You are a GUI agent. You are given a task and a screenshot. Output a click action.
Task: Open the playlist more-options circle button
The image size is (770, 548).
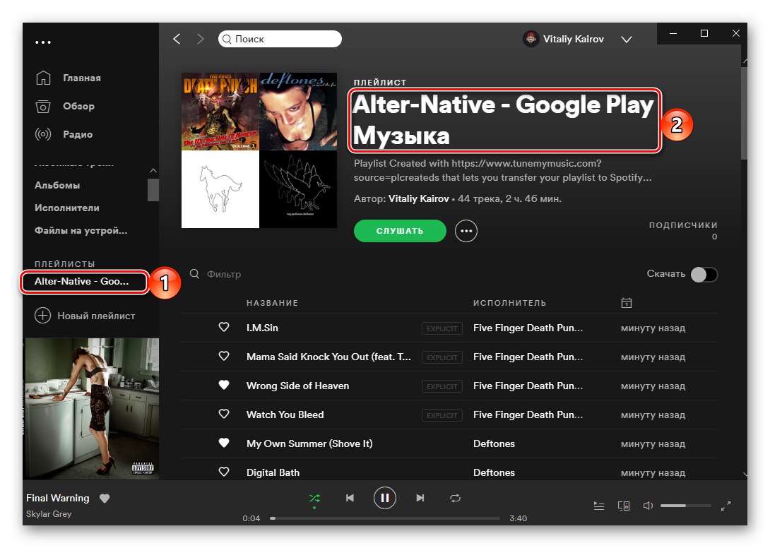pos(466,231)
